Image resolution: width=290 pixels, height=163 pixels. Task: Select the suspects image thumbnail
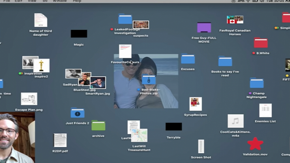tap(141, 25)
